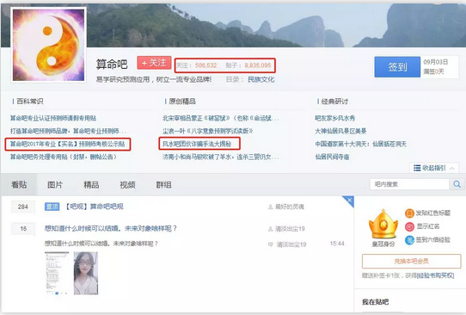Open the [经验书购买权] link
The image size is (466, 315).
point(435,275)
